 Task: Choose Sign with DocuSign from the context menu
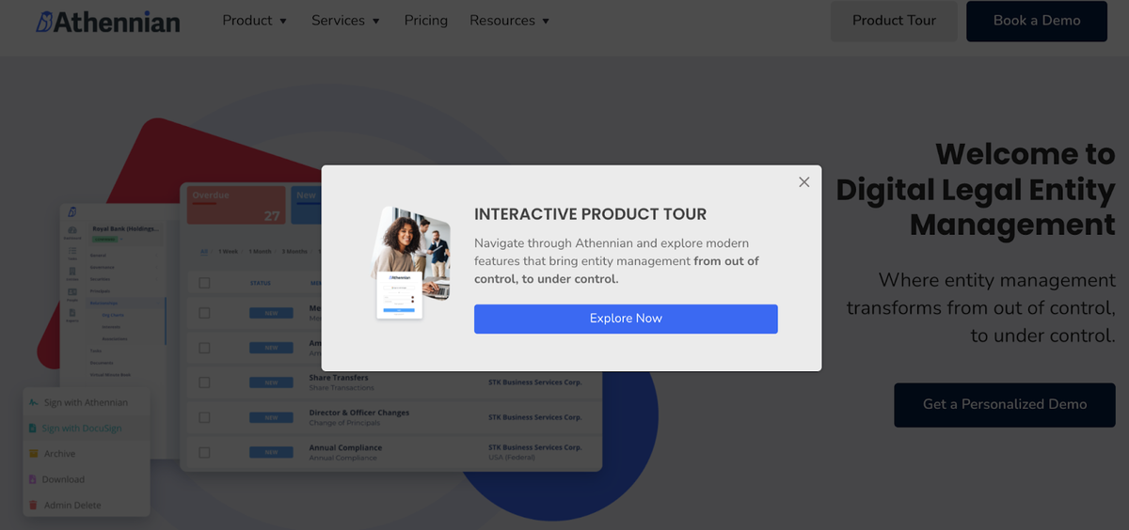(x=82, y=429)
